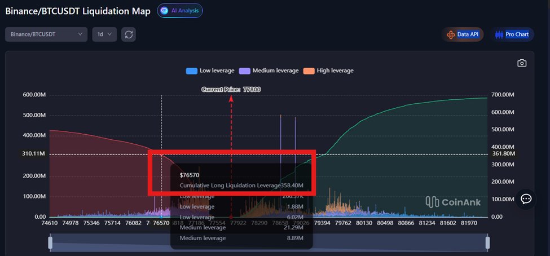The image size is (550, 256).
Task: Click the purple Medium leverage swatch
Action: (x=244, y=71)
